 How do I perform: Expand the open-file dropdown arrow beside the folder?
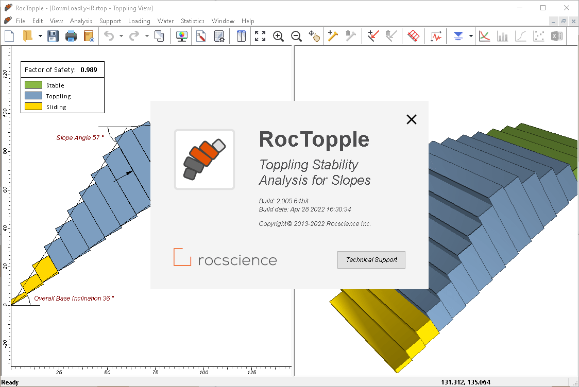click(40, 36)
